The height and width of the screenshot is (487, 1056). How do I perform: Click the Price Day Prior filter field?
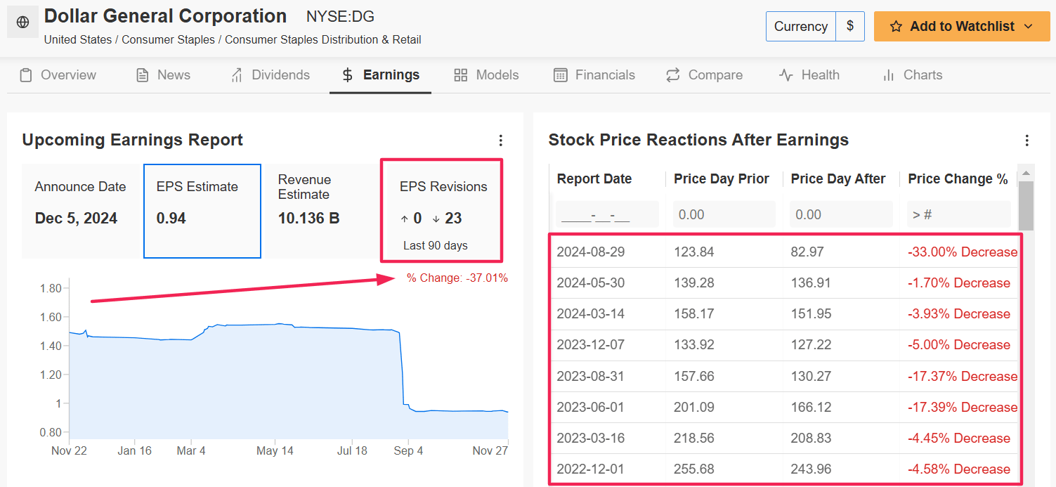coord(724,214)
